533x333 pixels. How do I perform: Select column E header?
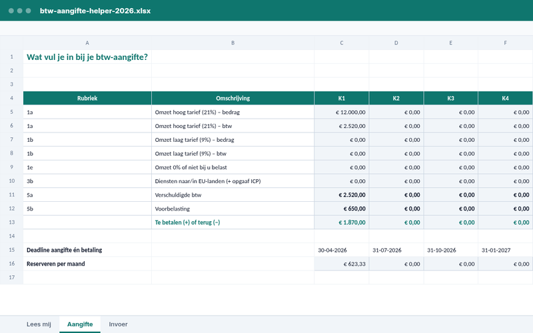click(451, 43)
